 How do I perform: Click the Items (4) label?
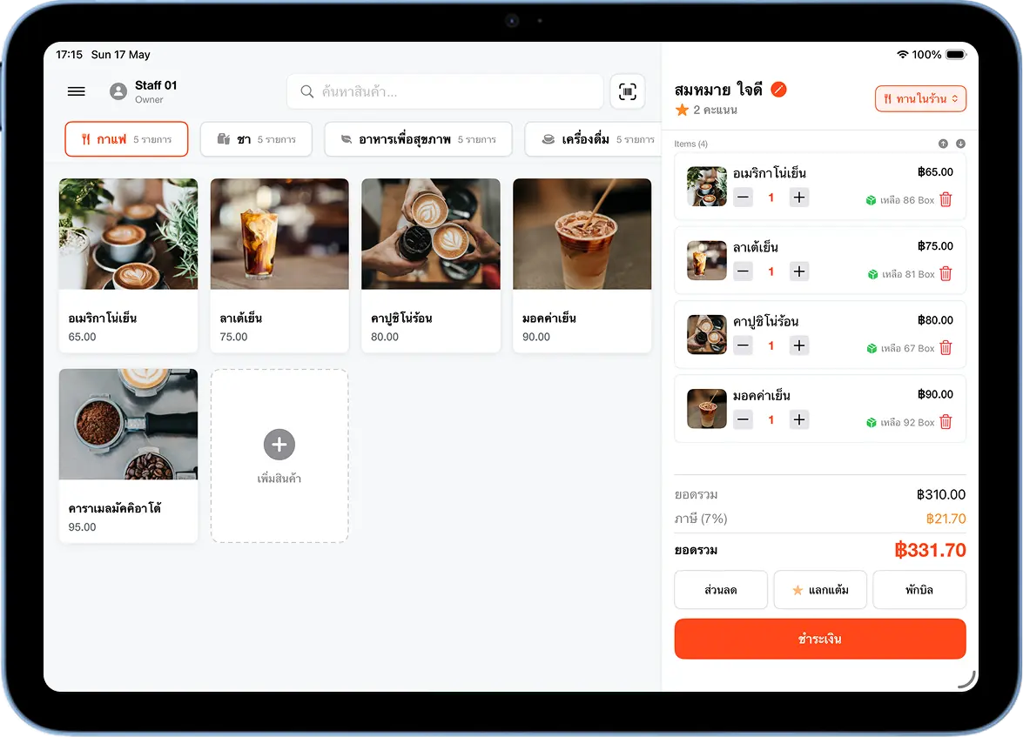tap(691, 144)
